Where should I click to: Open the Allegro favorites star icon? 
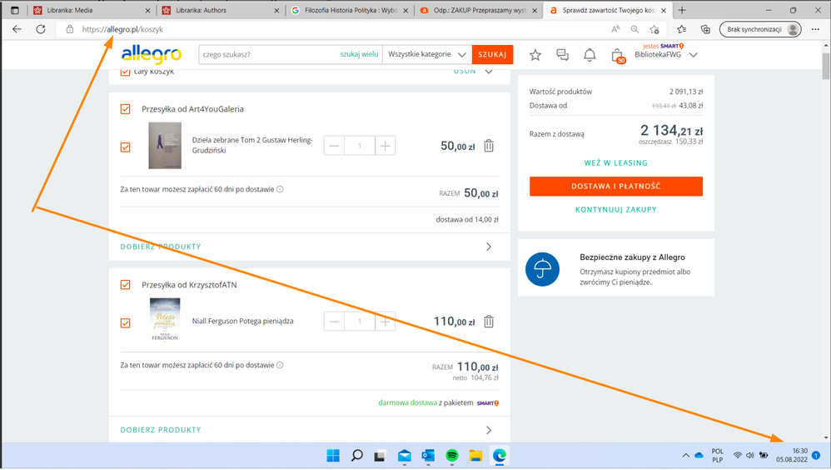tap(535, 55)
